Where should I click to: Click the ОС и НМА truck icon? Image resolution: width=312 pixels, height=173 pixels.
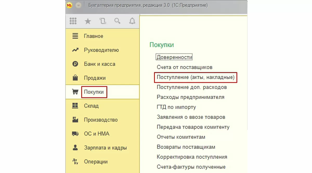point(75,134)
